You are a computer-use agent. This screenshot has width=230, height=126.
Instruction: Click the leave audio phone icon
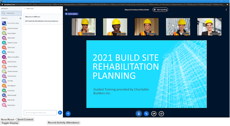146,114
